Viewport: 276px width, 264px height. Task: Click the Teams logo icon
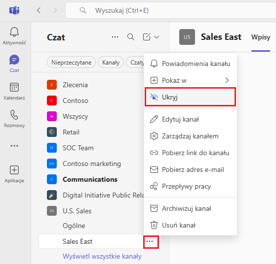(x=14, y=10)
